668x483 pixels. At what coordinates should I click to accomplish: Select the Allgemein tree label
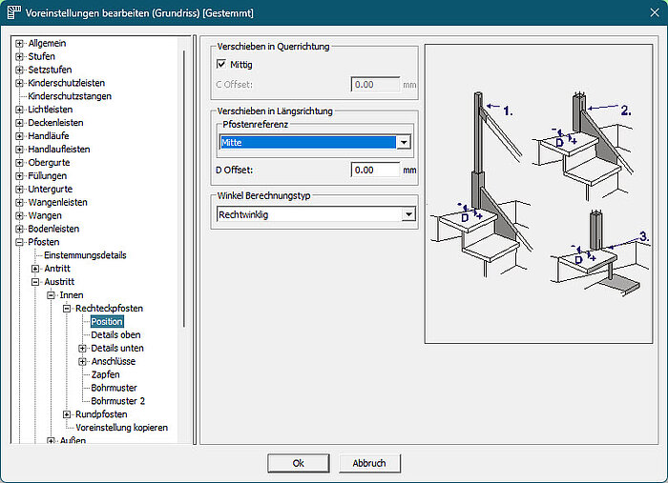point(47,44)
